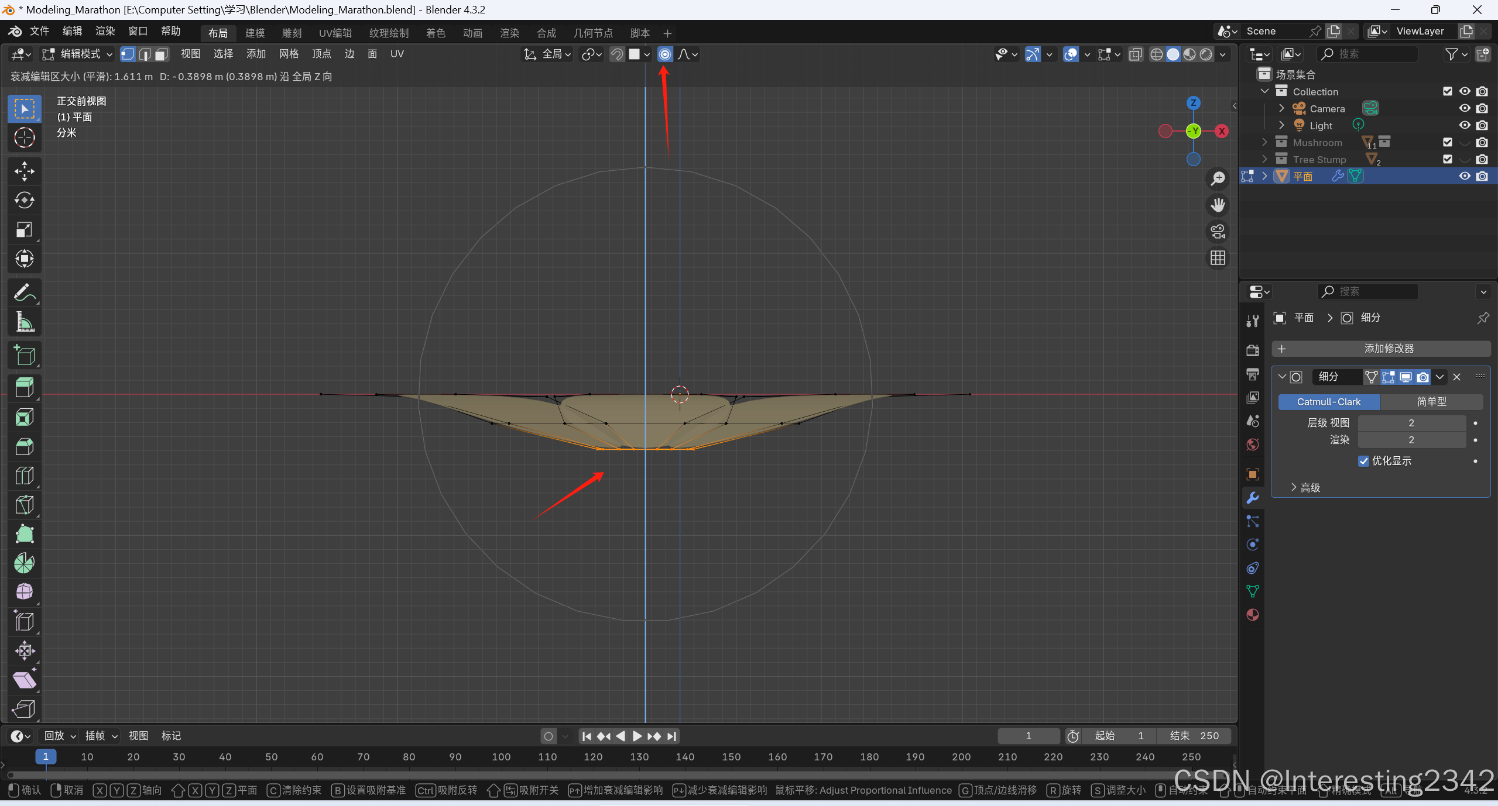Select the Rotate tool
This screenshot has height=806, width=1498.
[24, 200]
